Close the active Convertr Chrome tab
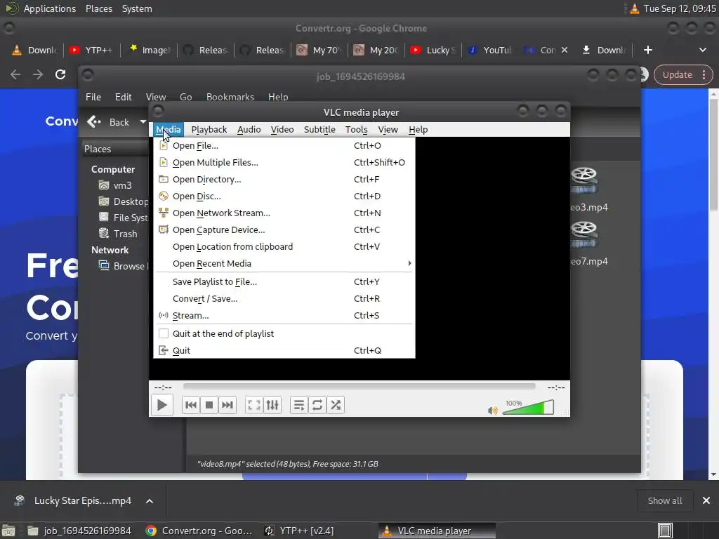 pos(565,50)
